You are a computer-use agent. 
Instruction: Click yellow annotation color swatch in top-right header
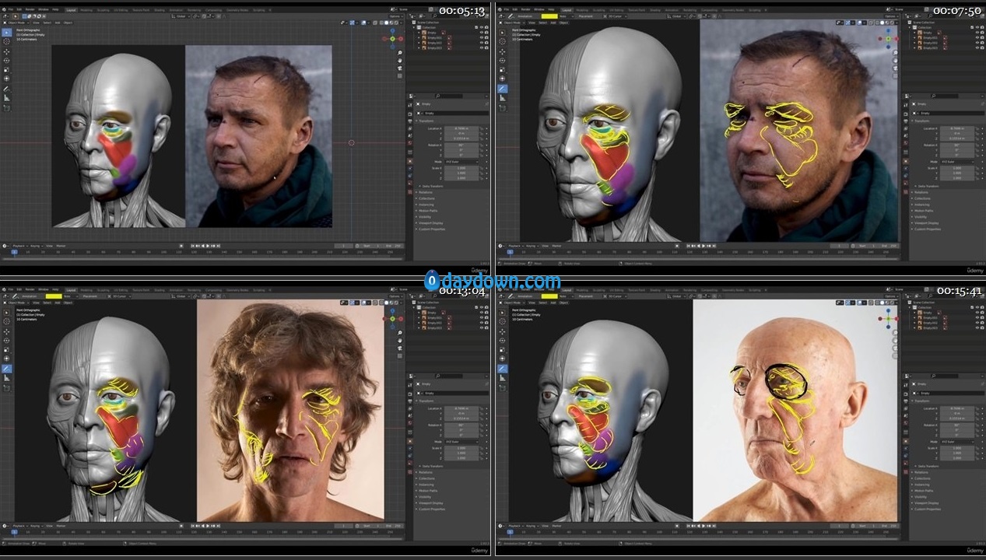pos(549,16)
